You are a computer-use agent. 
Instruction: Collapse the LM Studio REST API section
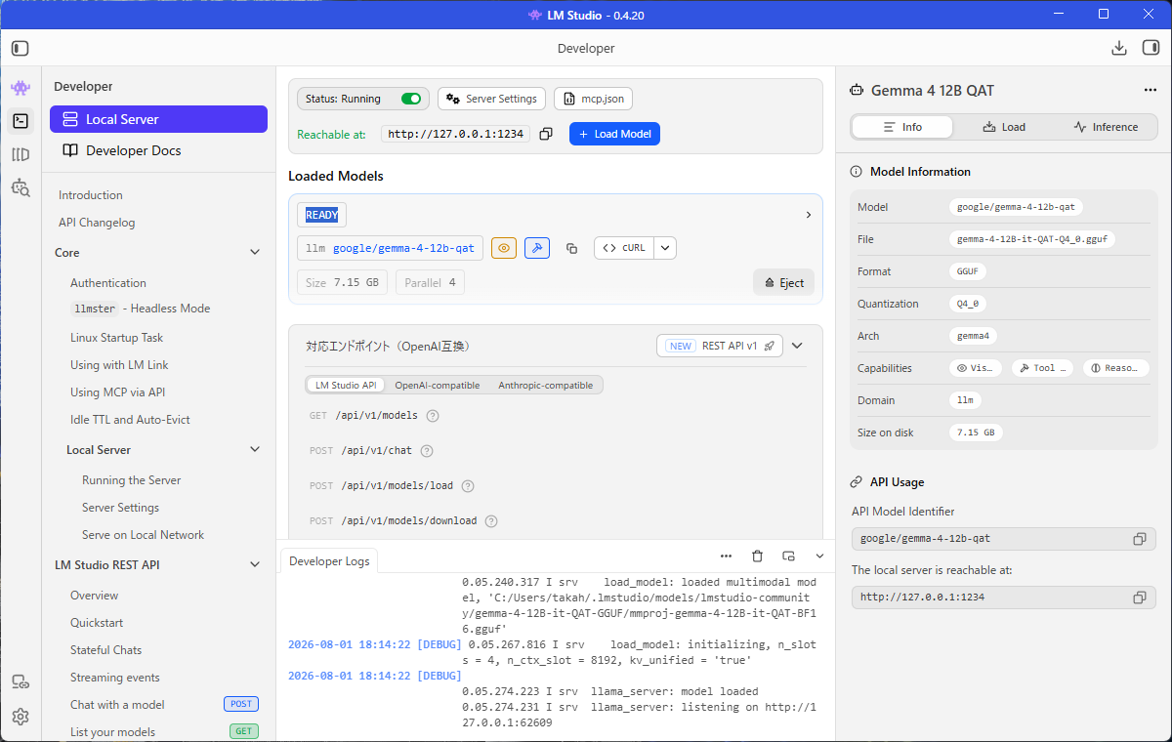point(255,565)
